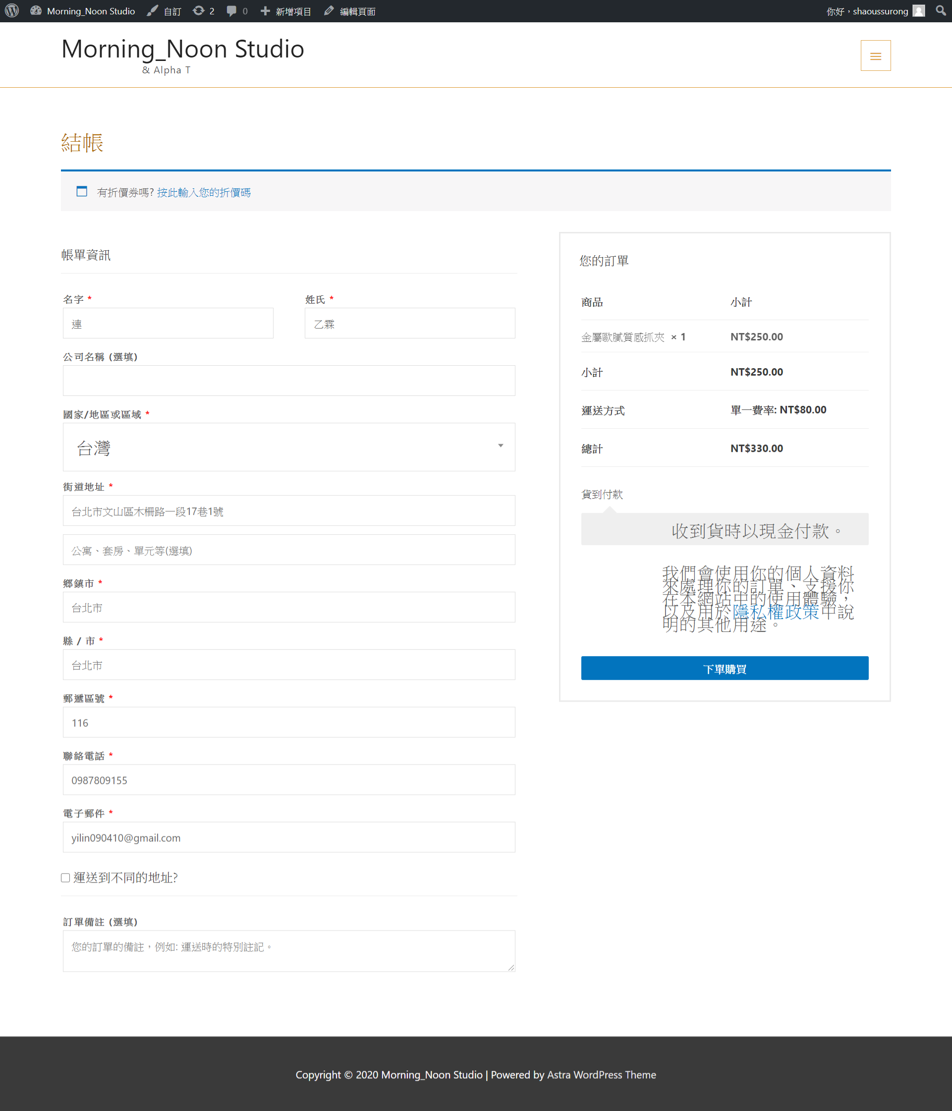Enable ship to different address checkbox
Screen dimensions: 952x1111
(x=65, y=878)
